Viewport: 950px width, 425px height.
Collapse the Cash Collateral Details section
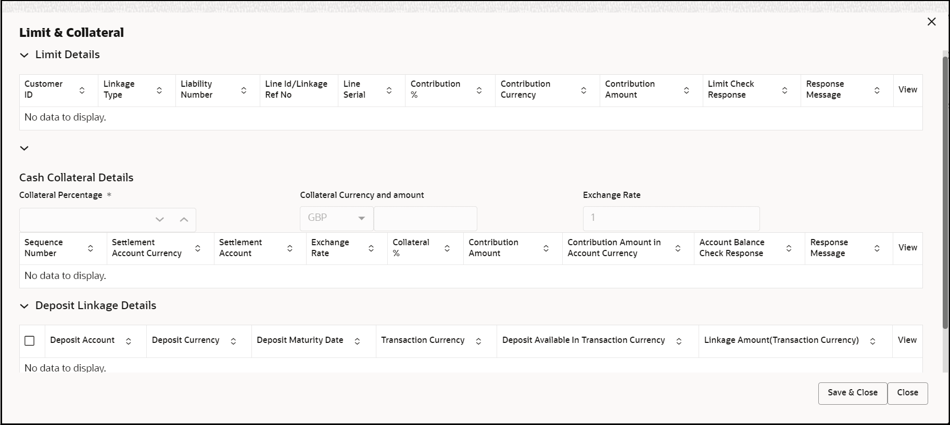click(24, 149)
